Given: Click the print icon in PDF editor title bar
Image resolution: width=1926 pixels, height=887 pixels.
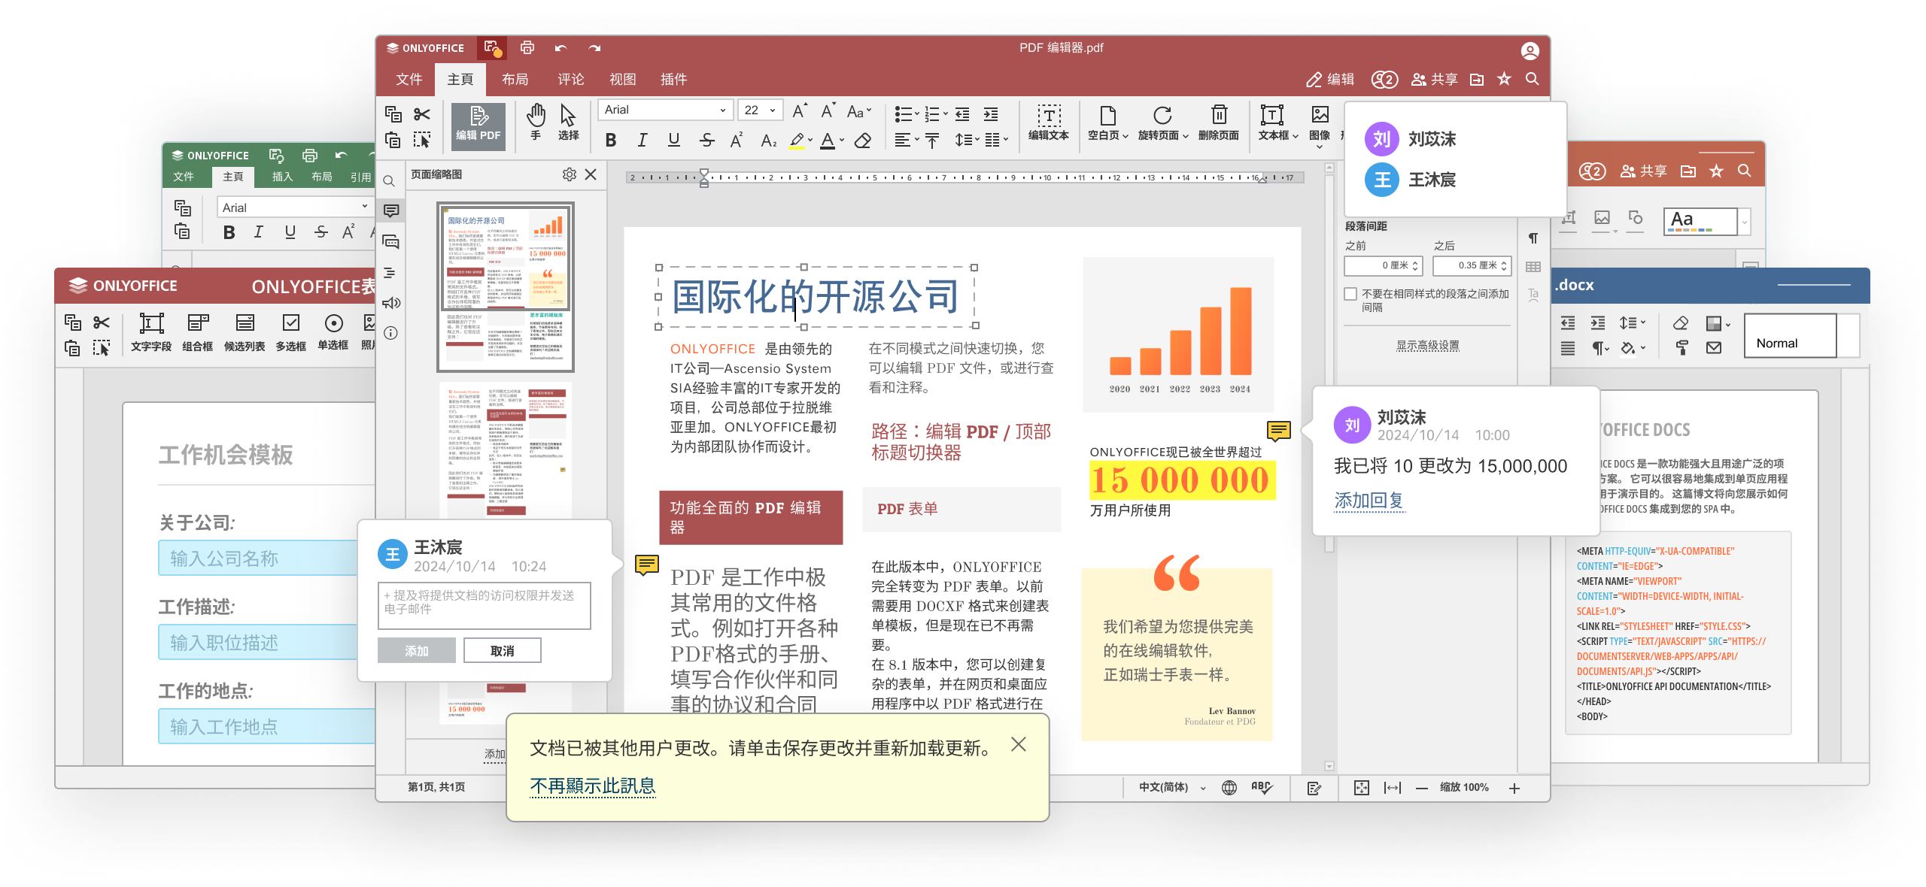Looking at the screenshot, I should [x=527, y=48].
